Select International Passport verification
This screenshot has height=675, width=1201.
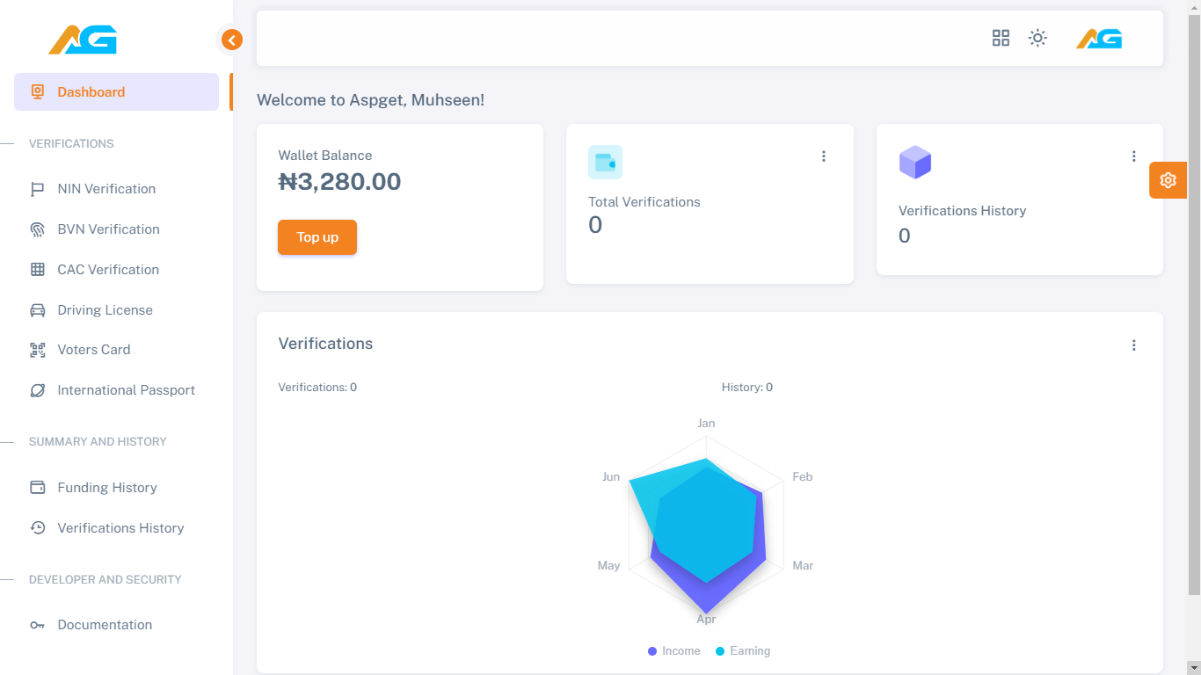point(126,389)
